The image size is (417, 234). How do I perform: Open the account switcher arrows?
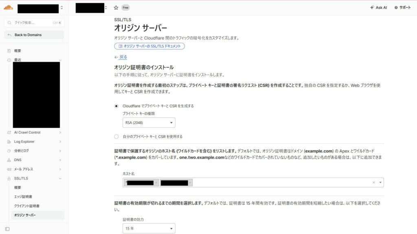tap(62, 8)
